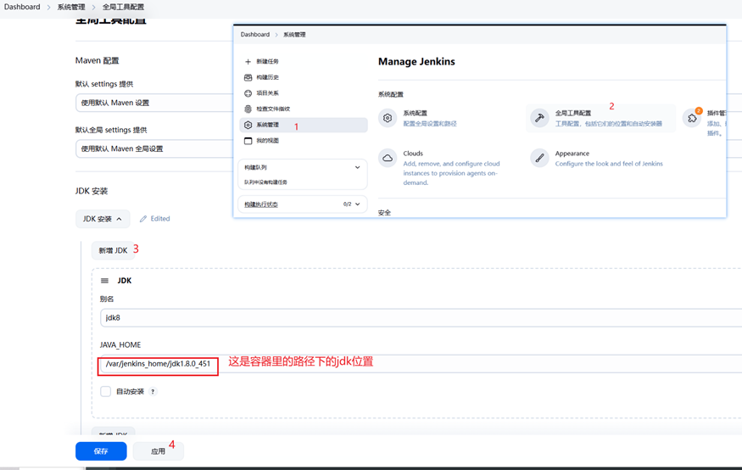
Task: Click the JAVA_HOME path input field
Action: coord(421,364)
